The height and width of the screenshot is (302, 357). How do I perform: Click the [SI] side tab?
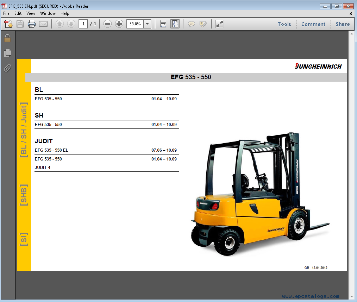[24, 239]
